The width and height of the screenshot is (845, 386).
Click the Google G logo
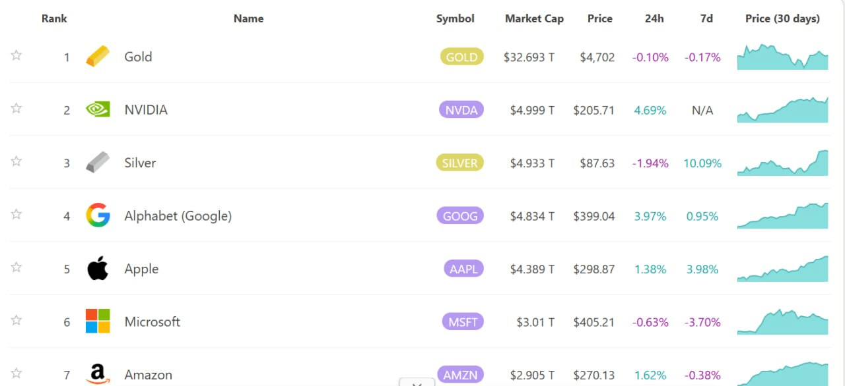click(x=98, y=215)
